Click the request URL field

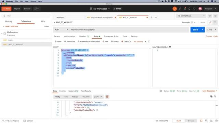click(129, 30)
